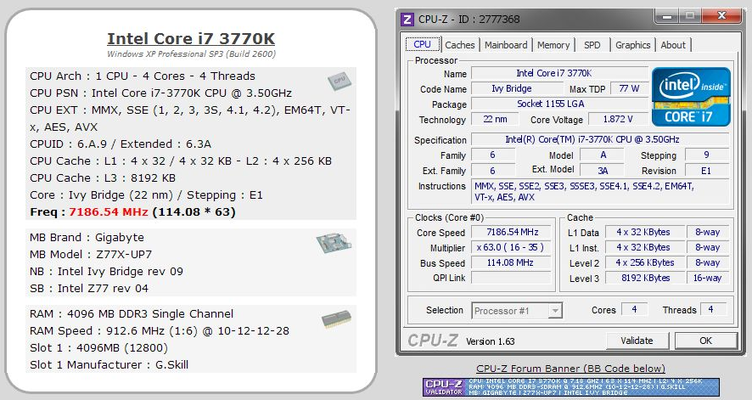Screen dimensions: 752x400
Task: Open the SPD tab
Action: click(592, 45)
